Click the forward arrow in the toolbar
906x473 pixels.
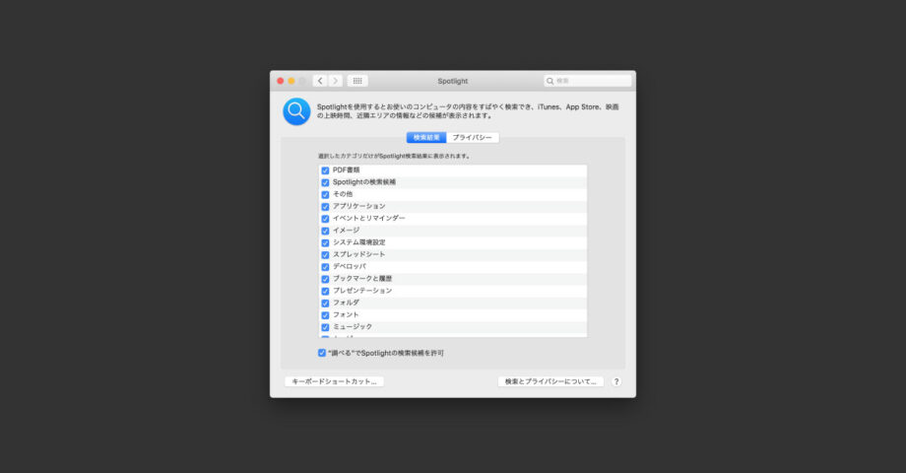pos(335,81)
